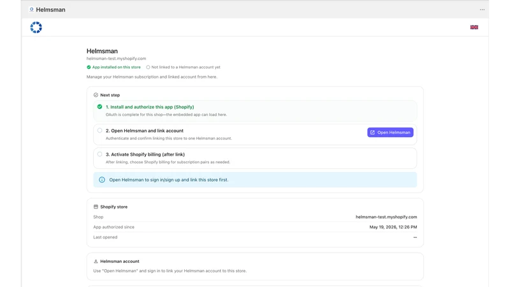This screenshot has height=287, width=510.
Task: Click '1. Install and authorize this app (Shopify)'
Action: click(x=150, y=107)
